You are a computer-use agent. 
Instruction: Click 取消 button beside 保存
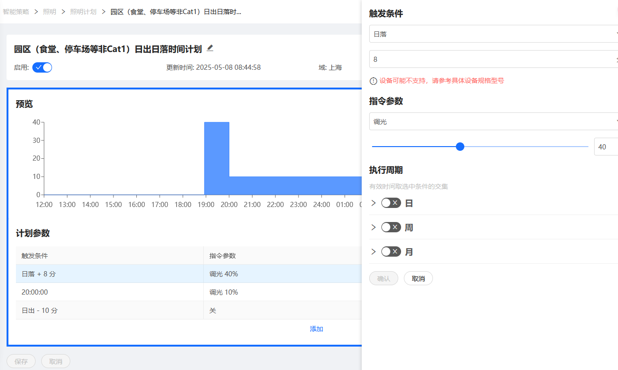(56, 362)
